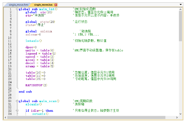This screenshot has width=185, height=122.
Task: Click the horizontal scrollbar left arrow
Action: click(x=5, y=117)
